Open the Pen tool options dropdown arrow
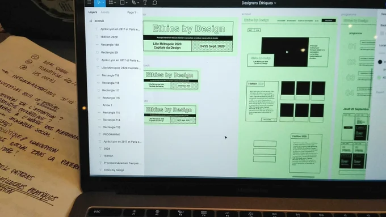 tap(139, 3)
